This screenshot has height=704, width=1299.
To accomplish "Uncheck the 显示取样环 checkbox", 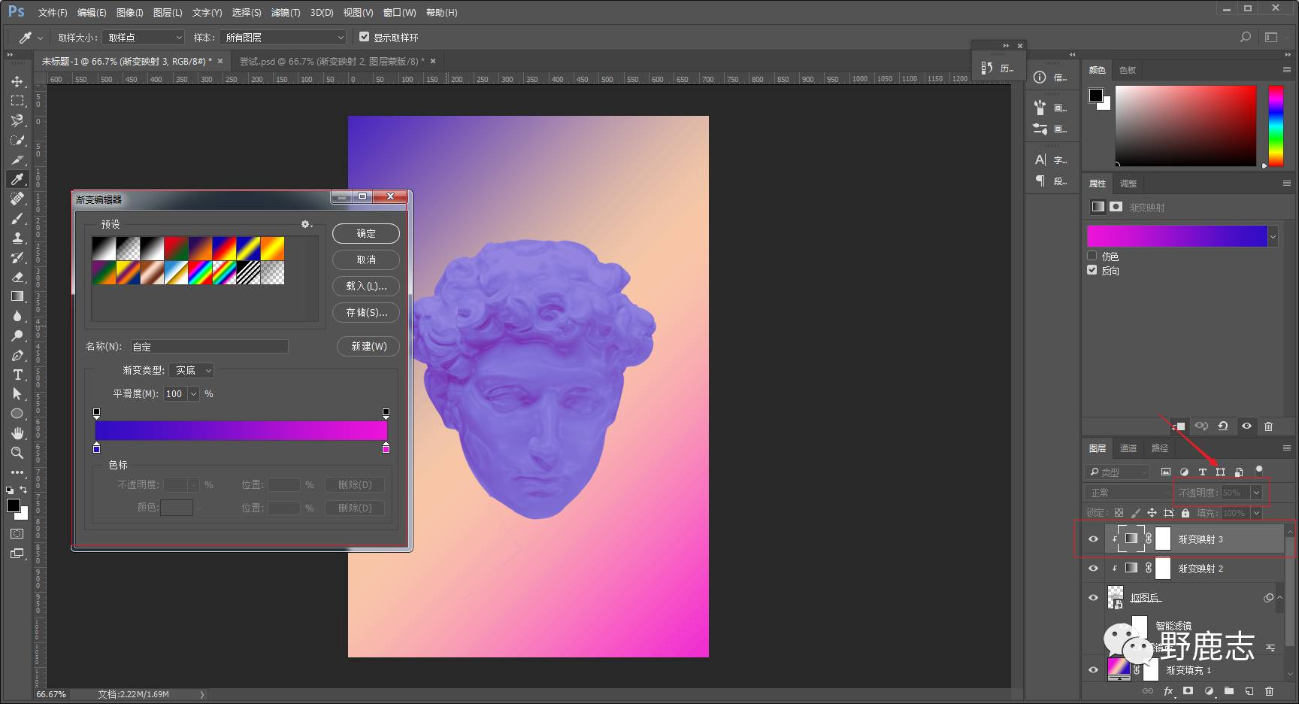I will tap(365, 37).
